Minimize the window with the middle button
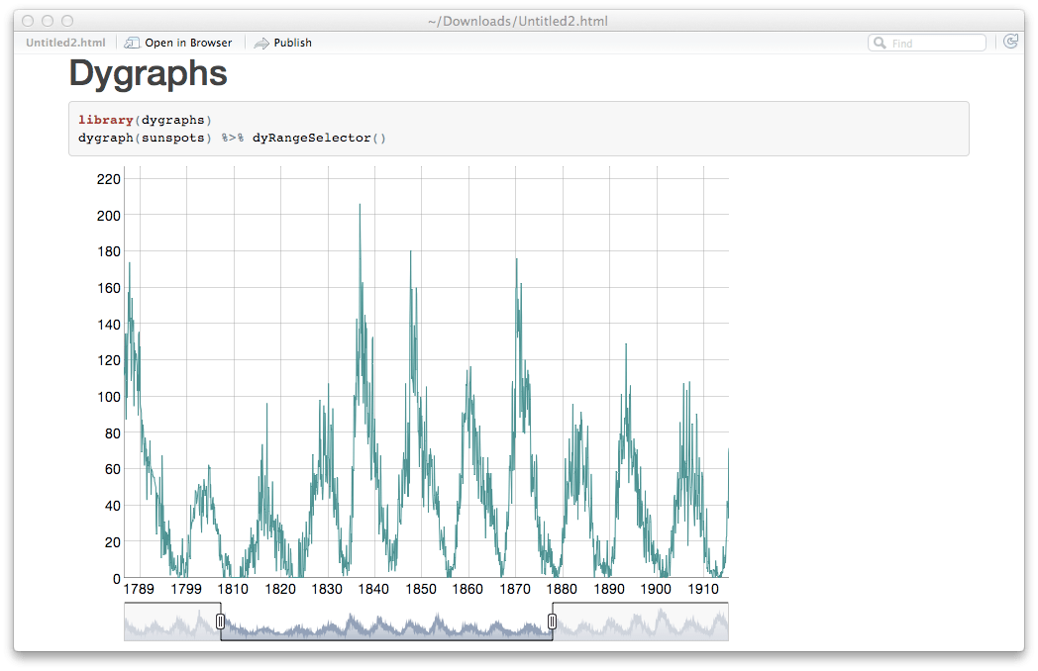The image size is (1038, 671). click(48, 21)
